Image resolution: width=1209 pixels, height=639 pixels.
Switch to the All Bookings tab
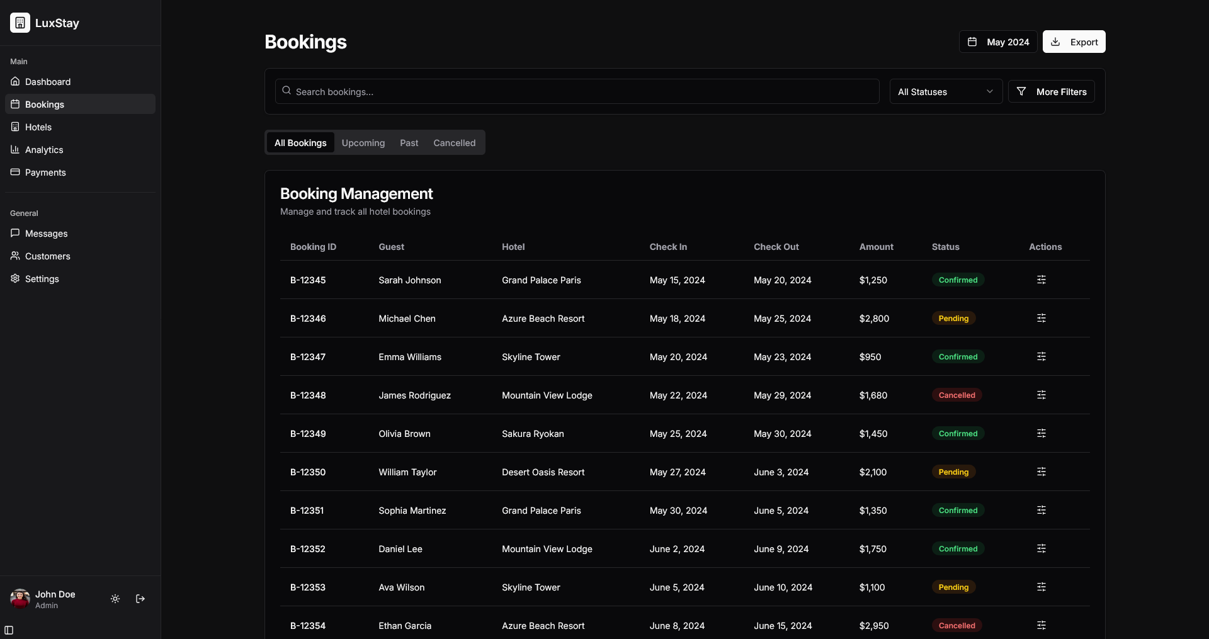coord(300,142)
